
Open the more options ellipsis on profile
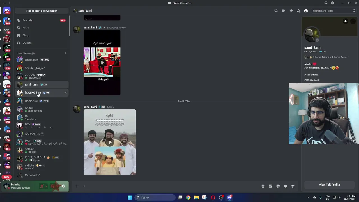tap(353, 21)
